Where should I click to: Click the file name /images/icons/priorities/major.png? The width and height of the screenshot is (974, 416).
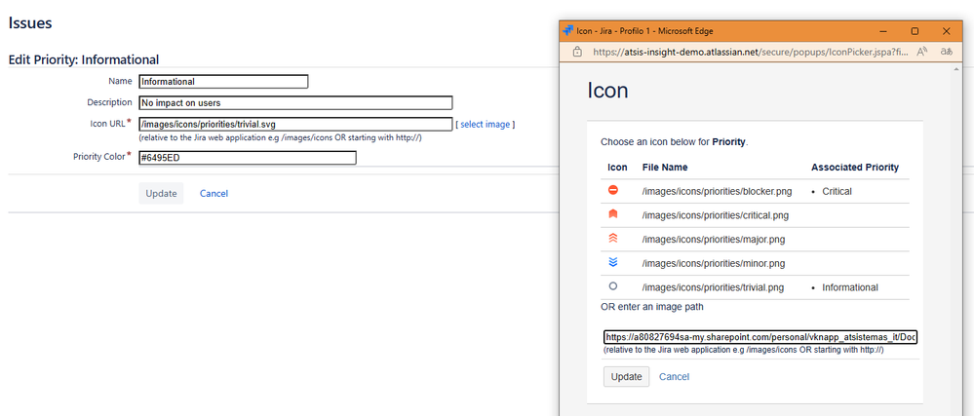pyautogui.click(x=713, y=239)
